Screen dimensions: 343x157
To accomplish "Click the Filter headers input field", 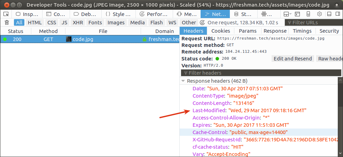I will (x=261, y=73).
